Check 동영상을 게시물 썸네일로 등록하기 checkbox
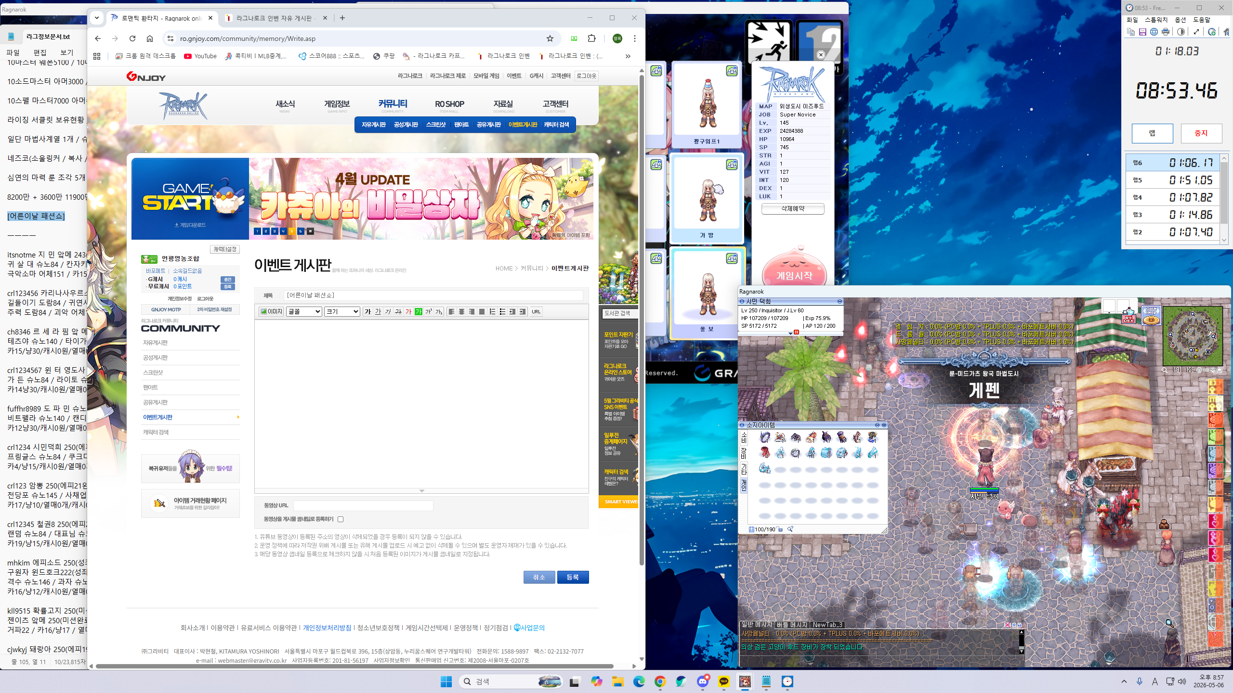 [341, 519]
